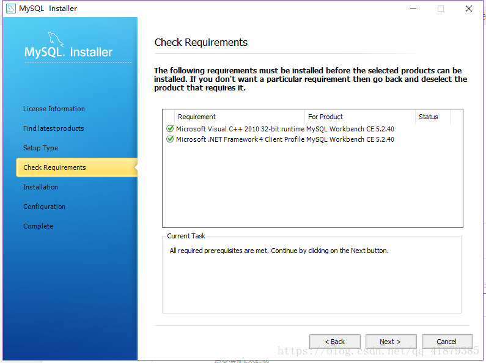Cancel the installation
486x363 pixels.
coord(447,342)
